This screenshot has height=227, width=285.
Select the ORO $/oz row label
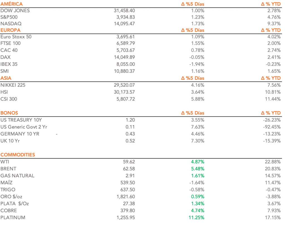pyautogui.click(x=11, y=197)
